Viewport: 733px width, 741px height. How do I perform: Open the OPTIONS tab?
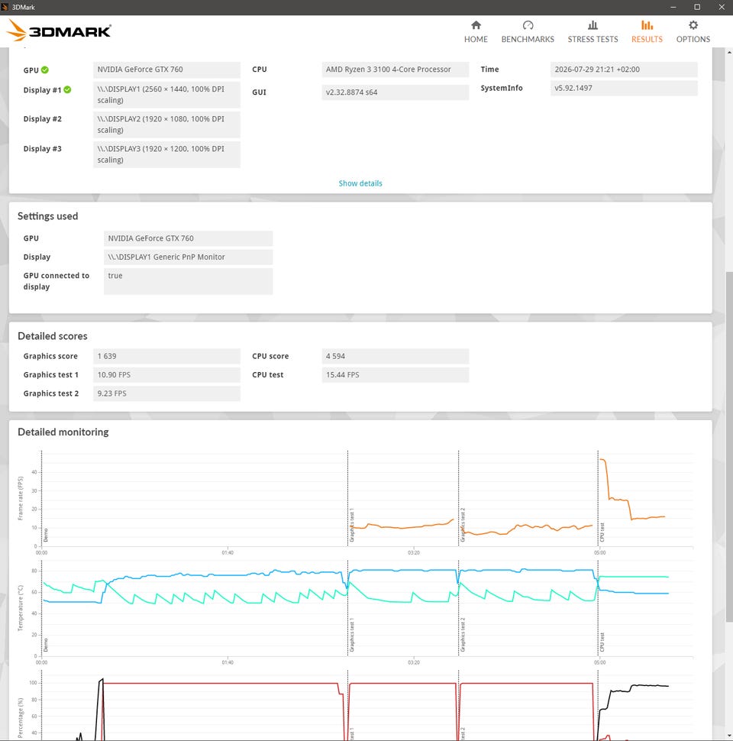[693, 31]
